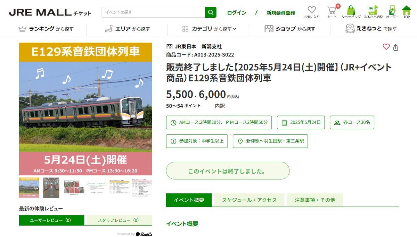Image resolution: width=417 pixels, height=237 pixels.
Task: Open the furusato tax gift icon
Action: pos(373,12)
